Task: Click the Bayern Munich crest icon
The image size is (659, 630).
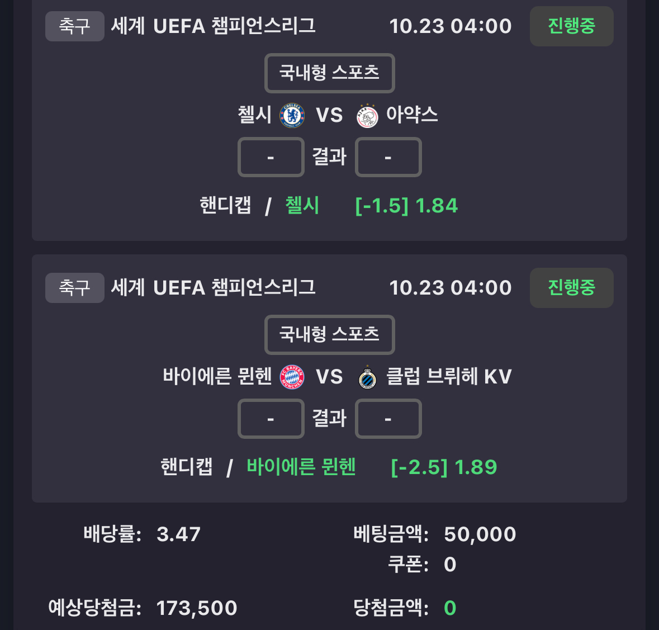Action: 292,377
